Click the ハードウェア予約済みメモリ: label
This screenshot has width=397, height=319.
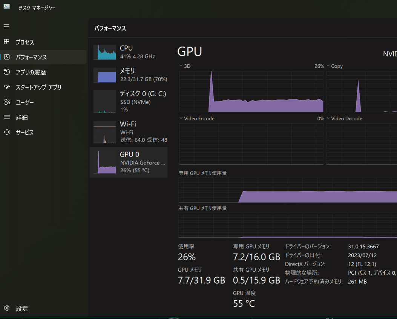314,282
